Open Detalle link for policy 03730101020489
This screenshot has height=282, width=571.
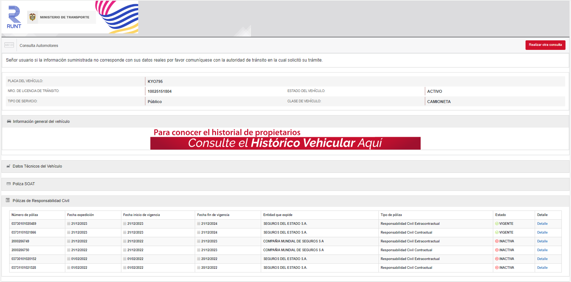[542, 224]
